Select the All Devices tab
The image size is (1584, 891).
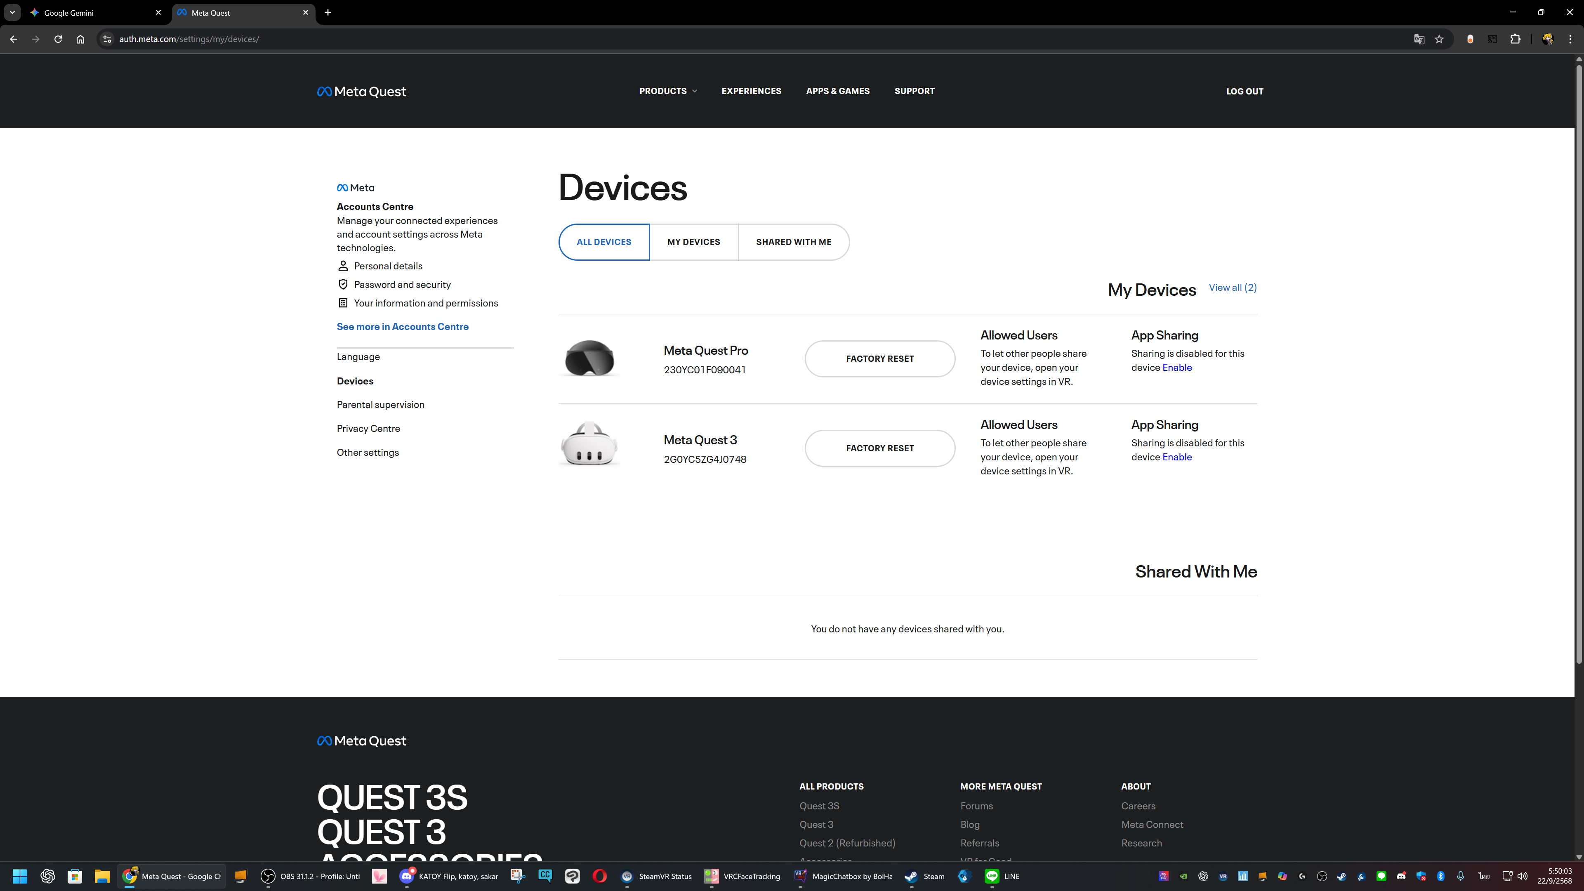[604, 242]
